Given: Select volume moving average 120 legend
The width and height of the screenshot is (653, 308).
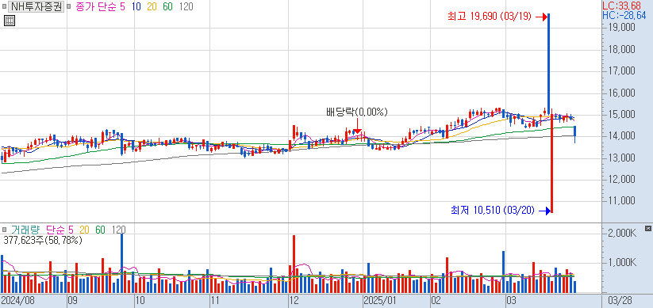Looking at the screenshot, I should [118, 230].
